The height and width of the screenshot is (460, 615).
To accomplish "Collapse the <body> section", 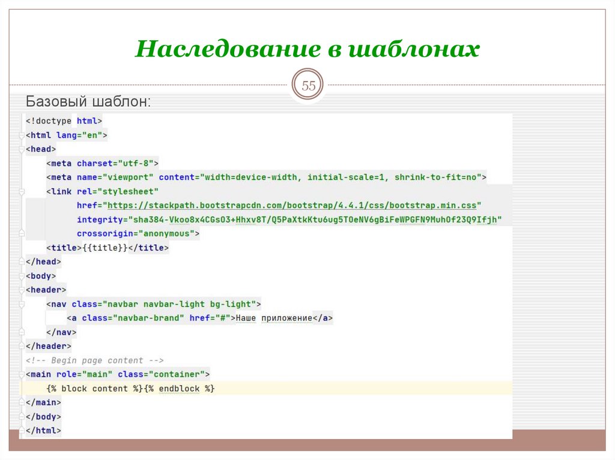I will [x=22, y=276].
